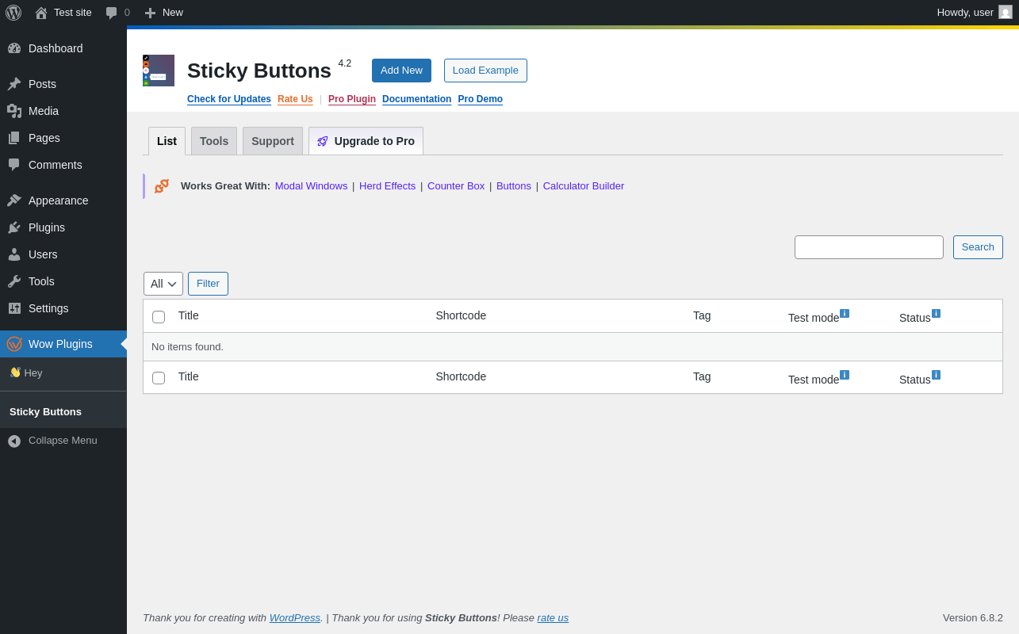Click the user avatar next to Howdy

tap(1006, 12)
